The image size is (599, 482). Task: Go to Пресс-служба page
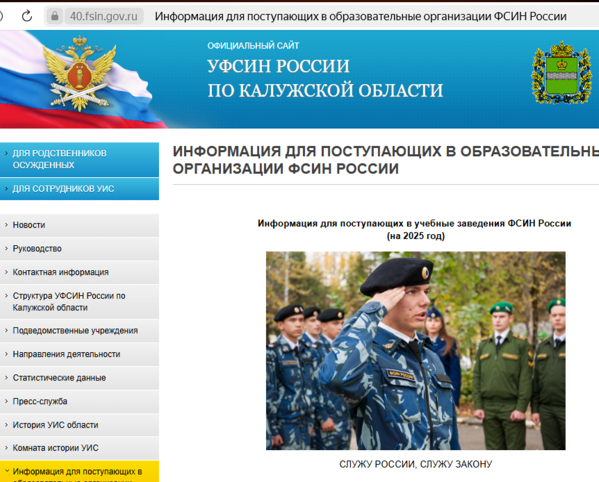(79, 401)
